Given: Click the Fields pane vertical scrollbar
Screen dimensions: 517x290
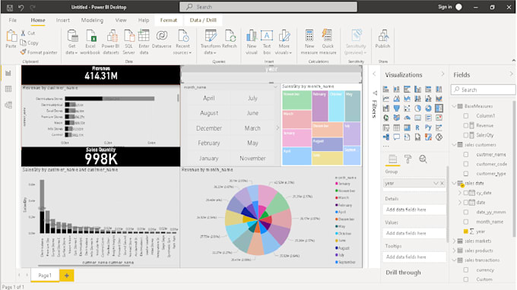Looking at the screenshot, I should point(514,169).
